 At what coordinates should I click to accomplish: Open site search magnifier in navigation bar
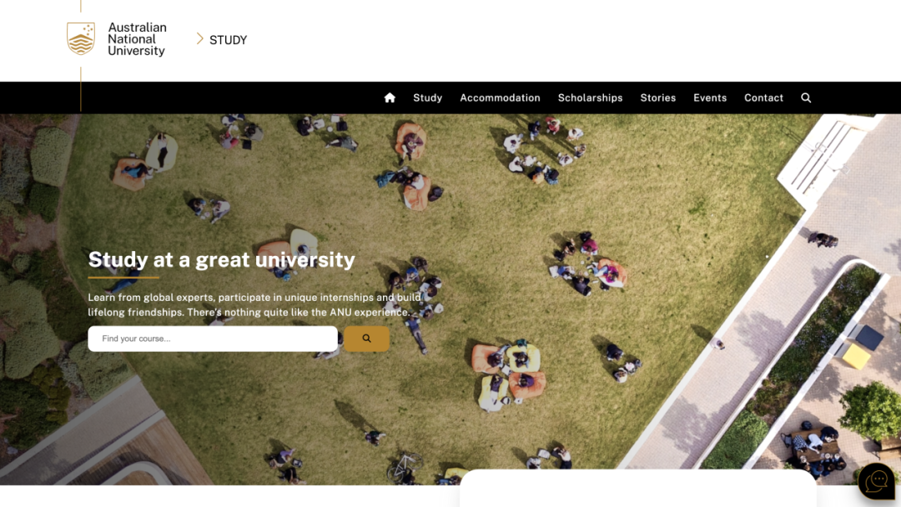click(x=806, y=98)
